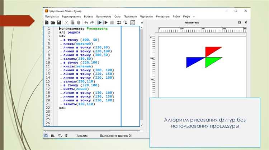Undo the last edit in the toolbar
Image resolution: width=269 pixels, height=150 pixels.
86,22
